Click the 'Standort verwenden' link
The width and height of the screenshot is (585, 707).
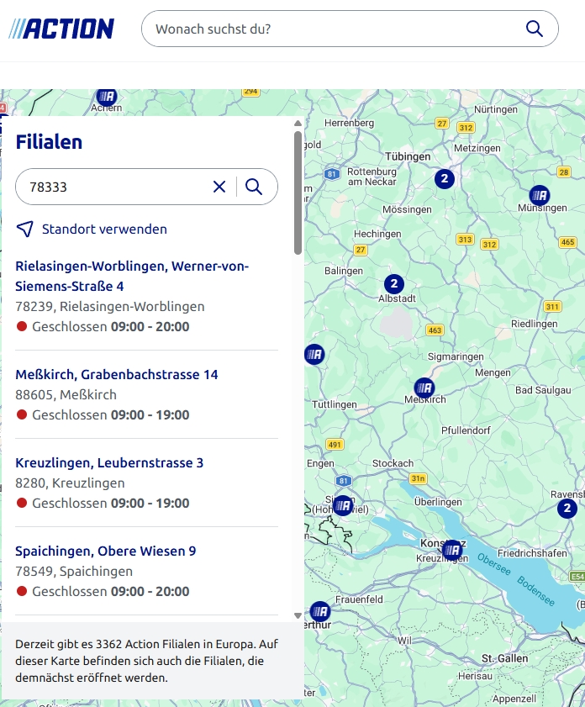pos(104,229)
